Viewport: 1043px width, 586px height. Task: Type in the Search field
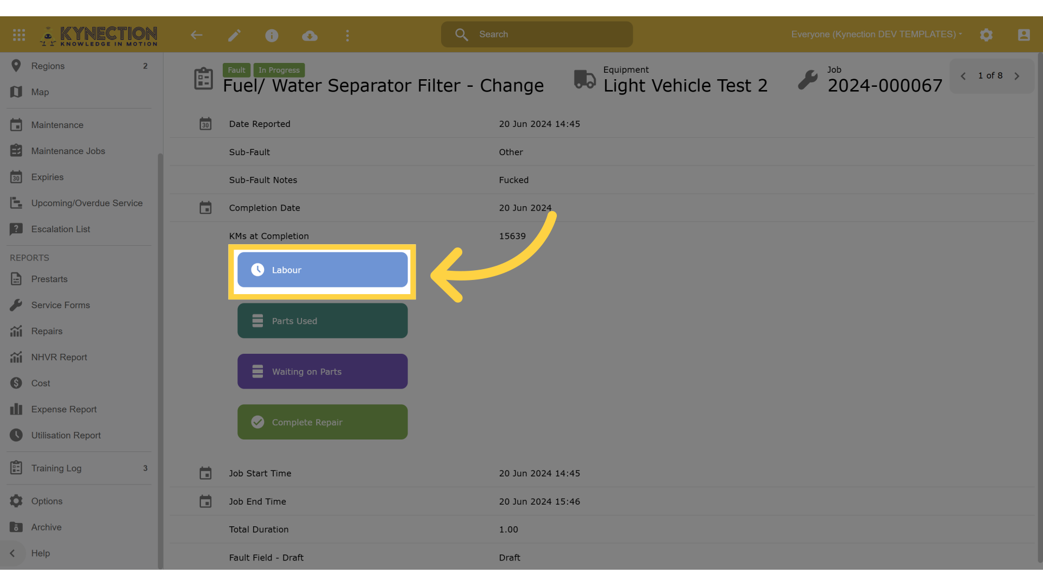(x=537, y=34)
